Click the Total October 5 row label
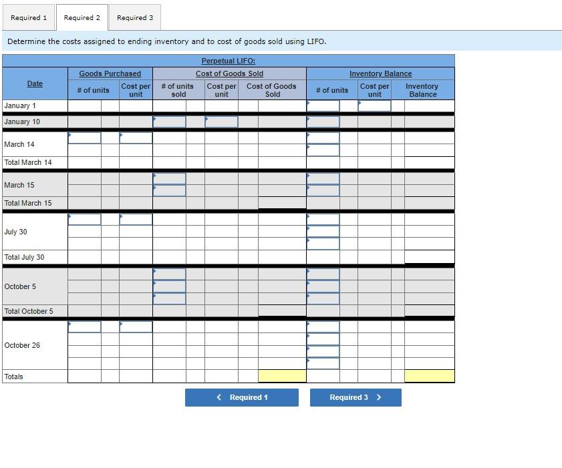The height and width of the screenshot is (468, 562). tap(29, 311)
